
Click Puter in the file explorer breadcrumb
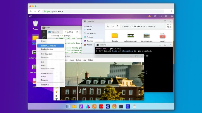coord(126,26)
